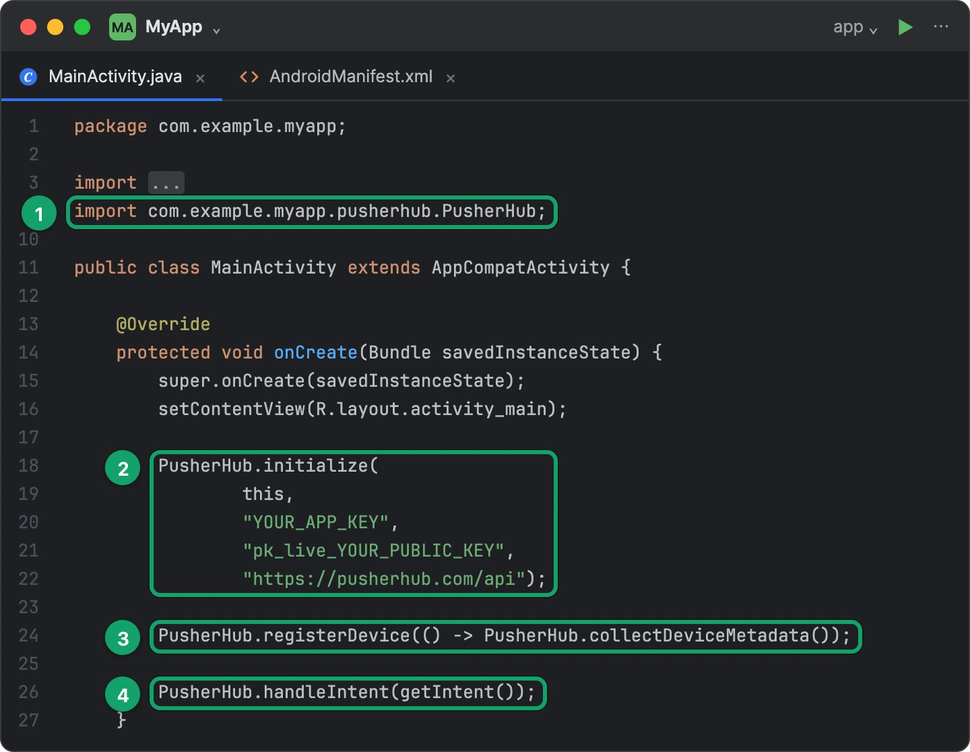Click the PusherHub import statement line

coord(310,212)
